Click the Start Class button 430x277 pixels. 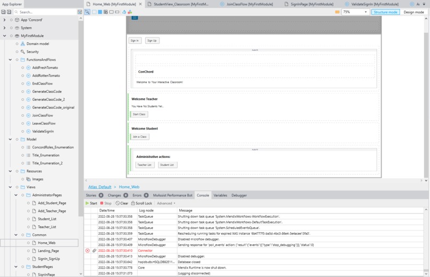pyautogui.click(x=139, y=114)
